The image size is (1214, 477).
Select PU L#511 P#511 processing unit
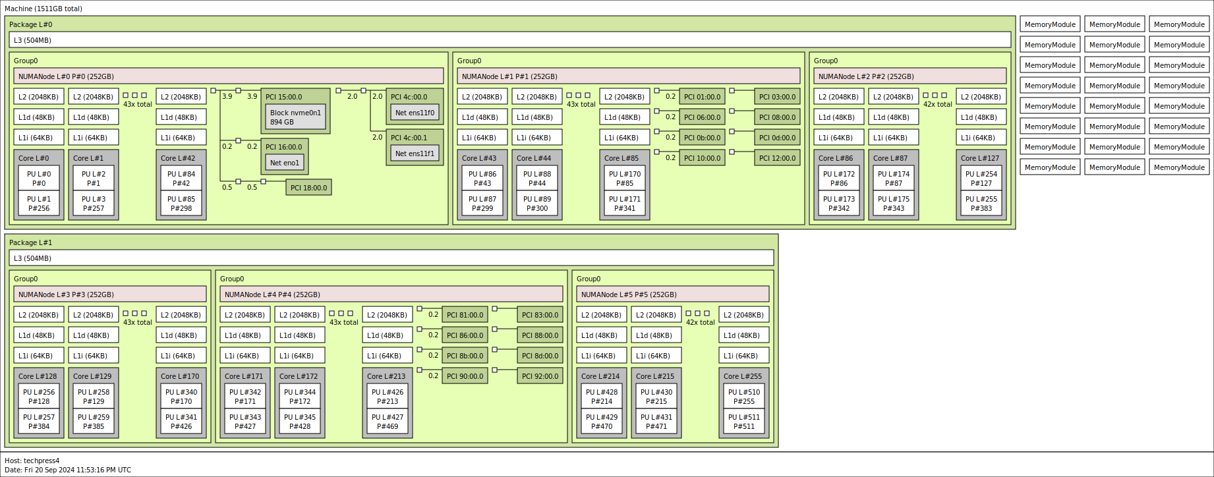click(744, 422)
